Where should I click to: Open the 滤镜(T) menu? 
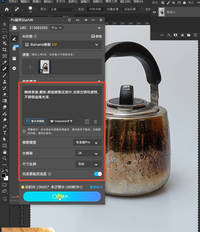point(85,2)
